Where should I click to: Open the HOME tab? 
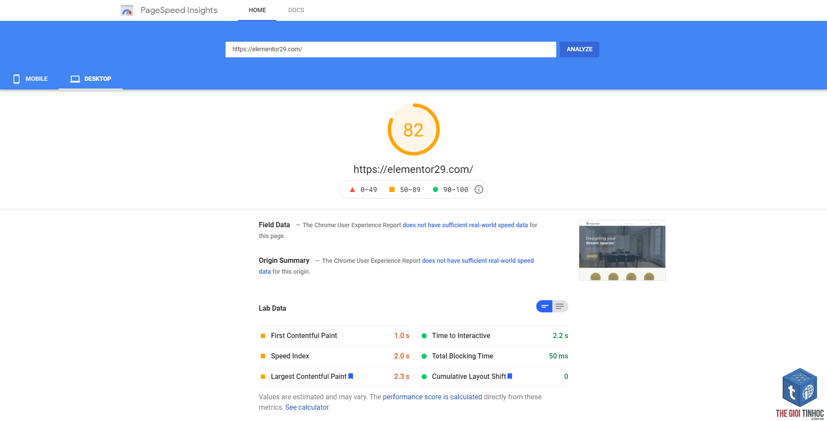point(257,10)
